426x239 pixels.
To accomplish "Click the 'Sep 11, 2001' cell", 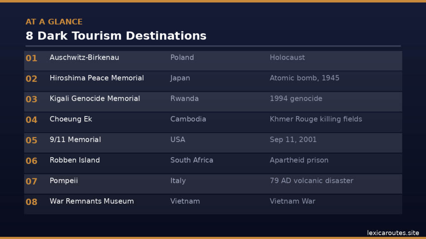I will 293,140.
